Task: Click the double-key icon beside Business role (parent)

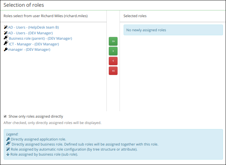Action: (x=6, y=38)
